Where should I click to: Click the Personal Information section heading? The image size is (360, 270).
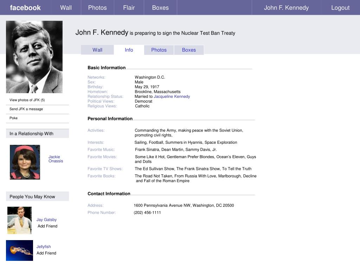pos(110,118)
